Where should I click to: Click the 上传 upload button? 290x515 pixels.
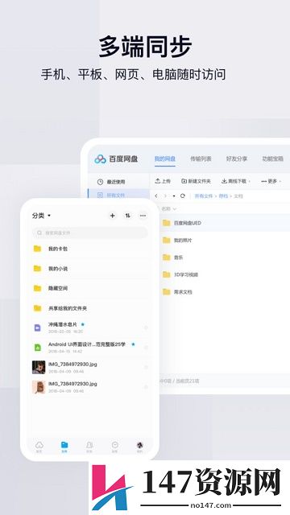[163, 181]
